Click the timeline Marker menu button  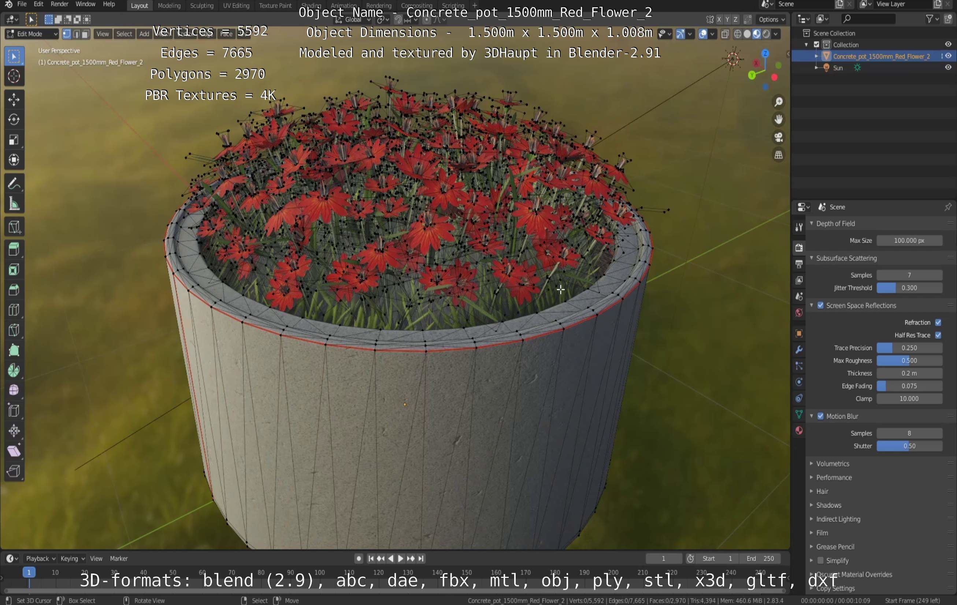[x=118, y=559]
